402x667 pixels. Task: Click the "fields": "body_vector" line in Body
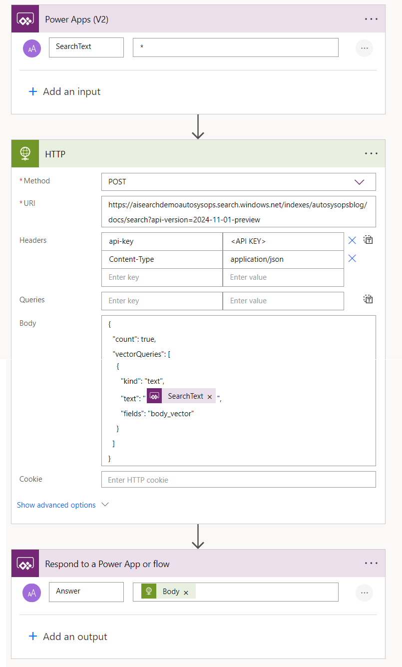point(157,414)
